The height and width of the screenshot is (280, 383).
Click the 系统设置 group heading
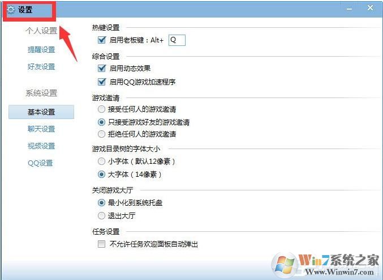[x=41, y=93]
